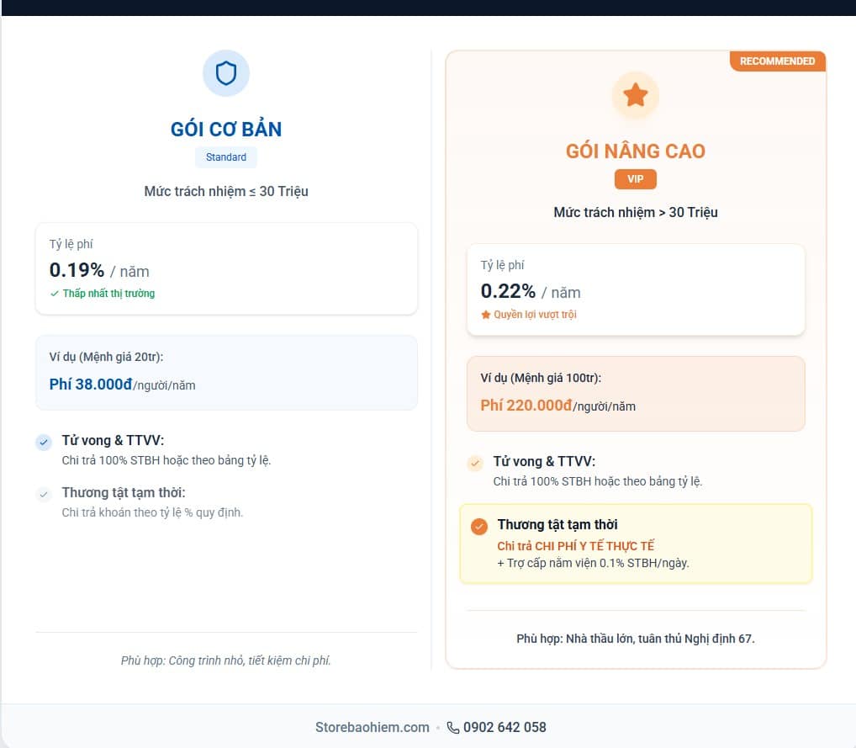Click the Phí 38.000đ example box
The image size is (856, 748).
point(226,373)
